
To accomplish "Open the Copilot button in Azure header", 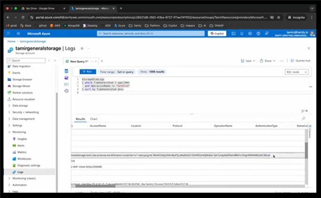I will click(217, 34).
